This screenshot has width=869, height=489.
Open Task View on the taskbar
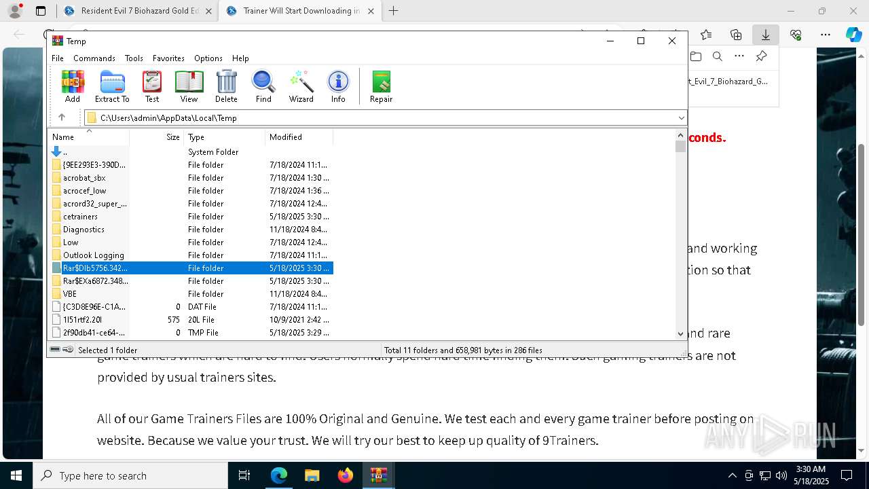[244, 475]
